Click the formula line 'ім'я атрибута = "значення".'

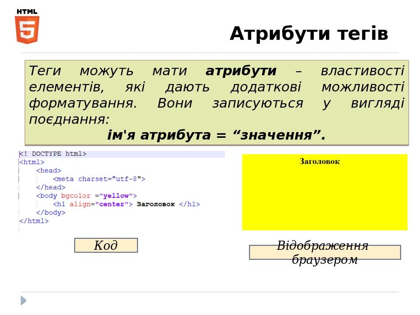click(x=217, y=135)
